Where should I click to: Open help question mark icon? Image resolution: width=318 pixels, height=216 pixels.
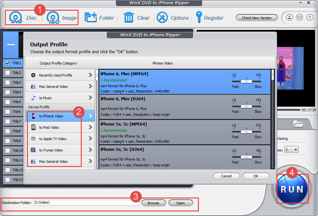310,17
